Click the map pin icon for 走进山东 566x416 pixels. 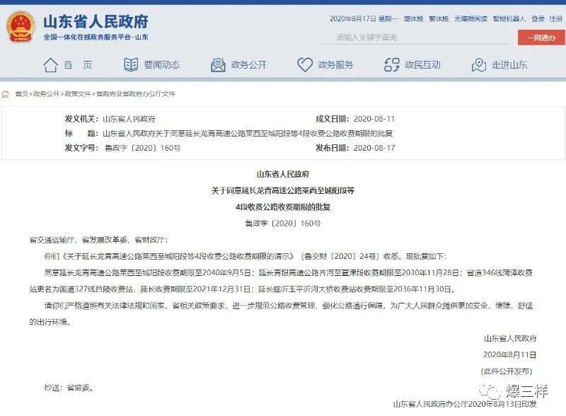point(479,65)
